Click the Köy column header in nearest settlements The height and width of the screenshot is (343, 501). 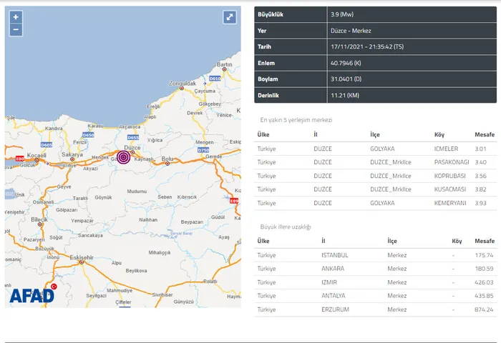click(x=439, y=134)
